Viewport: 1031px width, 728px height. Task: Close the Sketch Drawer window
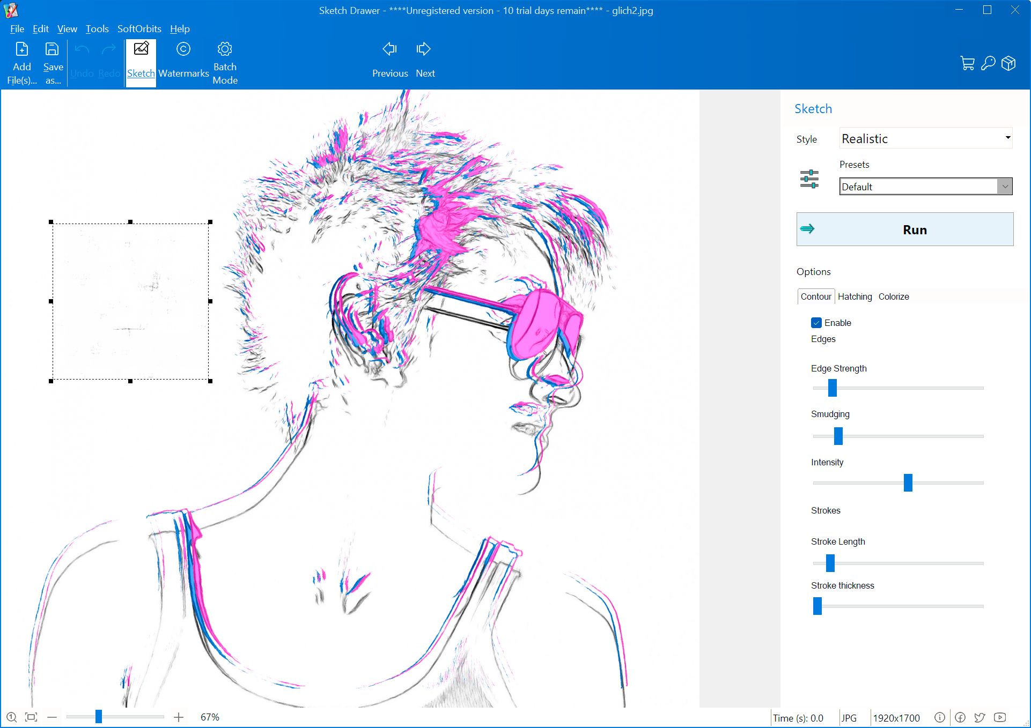(1015, 10)
